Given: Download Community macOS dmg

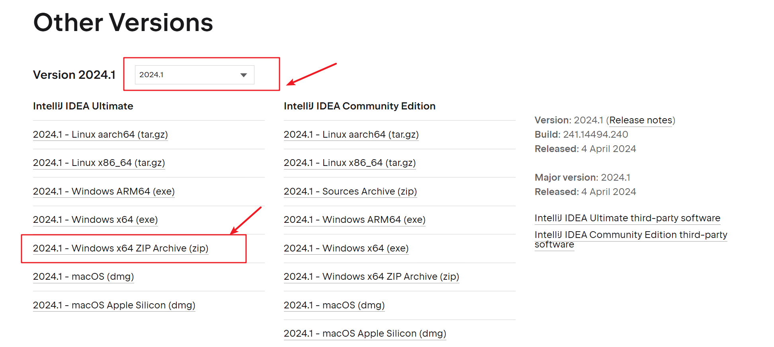Looking at the screenshot, I should click(x=334, y=305).
